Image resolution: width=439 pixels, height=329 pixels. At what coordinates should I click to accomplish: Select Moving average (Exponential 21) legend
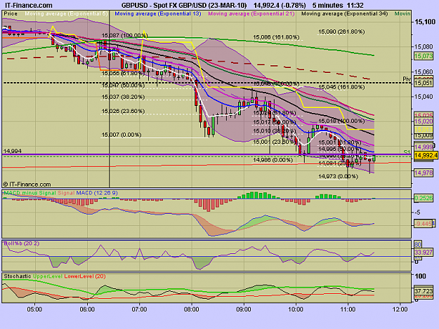click(x=251, y=13)
